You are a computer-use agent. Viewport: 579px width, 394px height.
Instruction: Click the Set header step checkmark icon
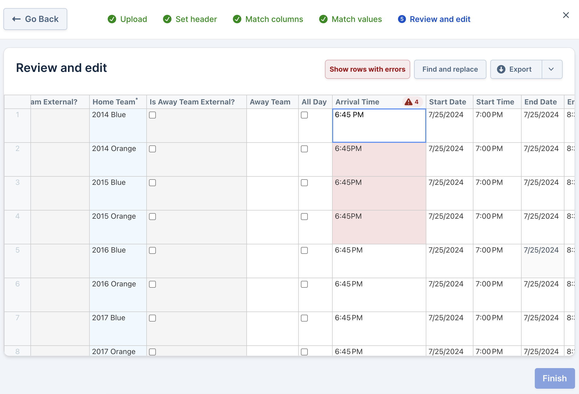pos(167,19)
